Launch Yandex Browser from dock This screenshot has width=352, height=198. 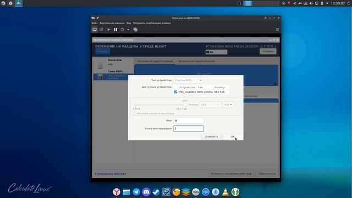point(117,192)
